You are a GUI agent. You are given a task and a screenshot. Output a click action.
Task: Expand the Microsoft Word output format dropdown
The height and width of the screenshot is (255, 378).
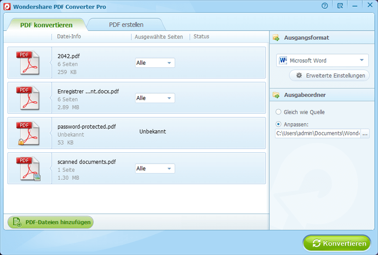pyautogui.click(x=322, y=61)
